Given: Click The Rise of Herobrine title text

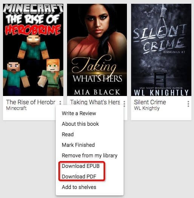Looking at the screenshot, I should pyautogui.click(x=31, y=102).
